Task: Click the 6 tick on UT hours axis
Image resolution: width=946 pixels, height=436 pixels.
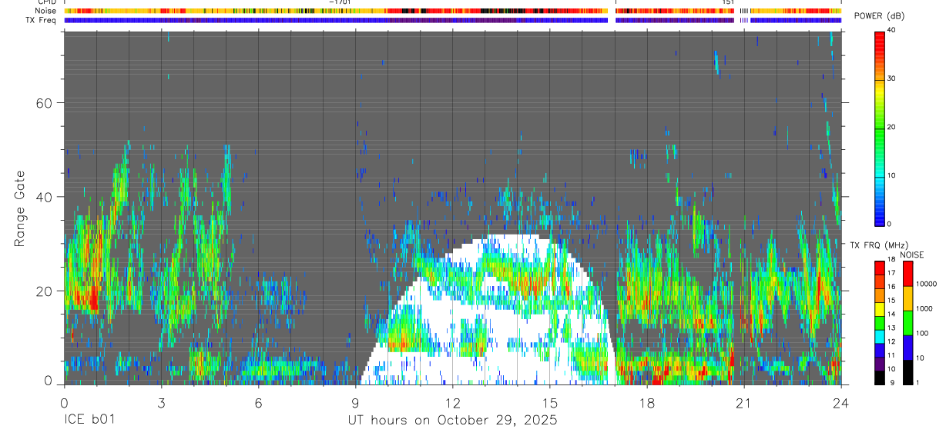Action: tap(258, 402)
